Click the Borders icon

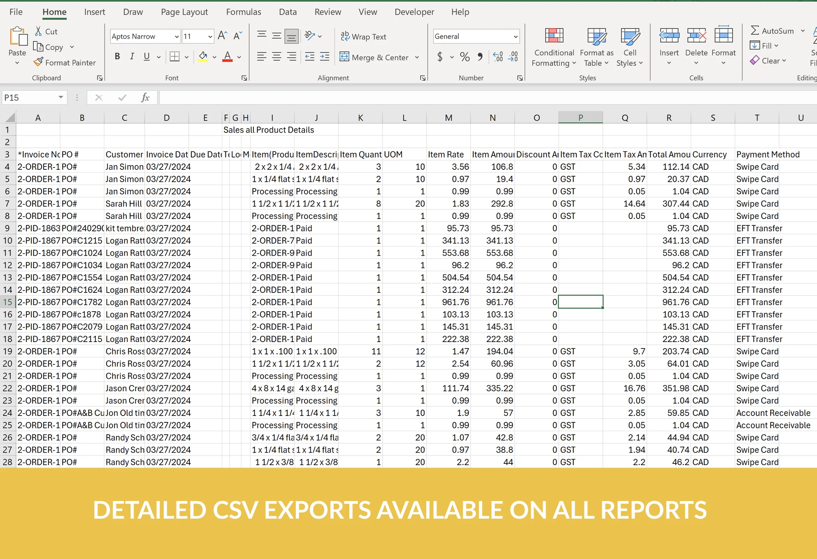point(174,57)
